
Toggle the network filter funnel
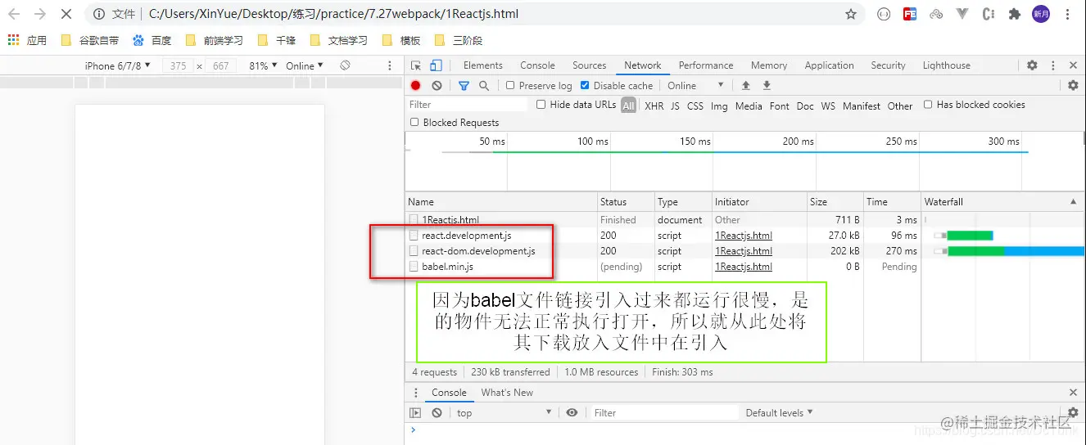coord(464,85)
